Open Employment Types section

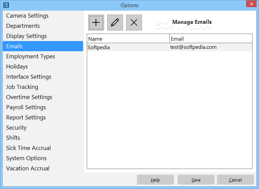[x=43, y=56]
